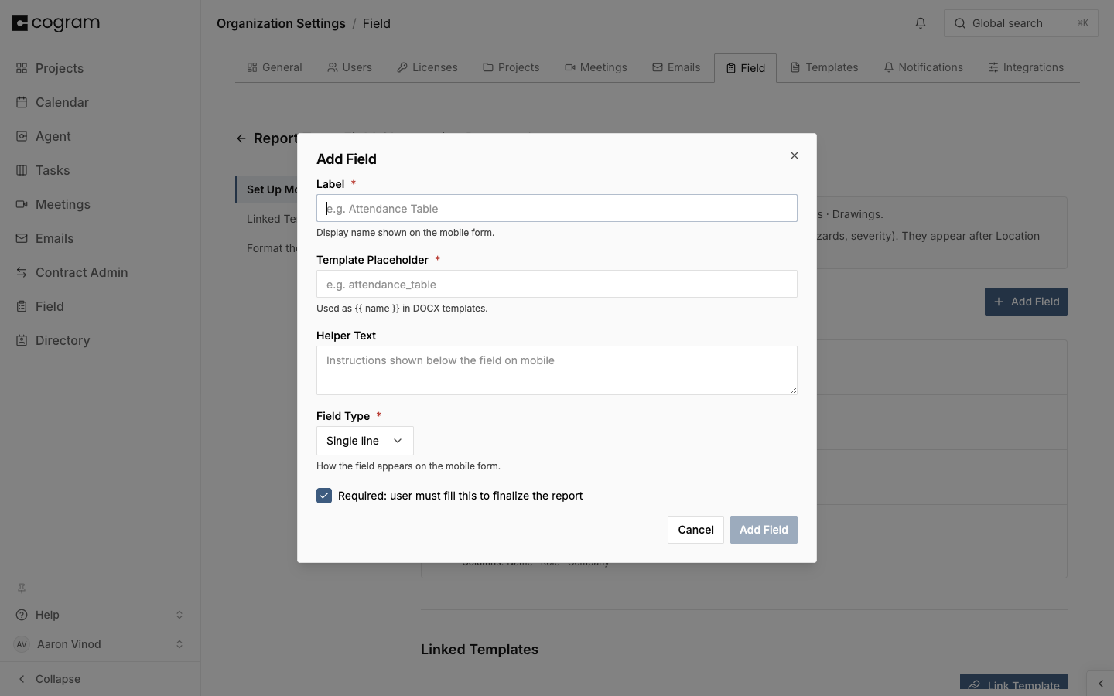Open the Field Type dropdown

pos(365,441)
